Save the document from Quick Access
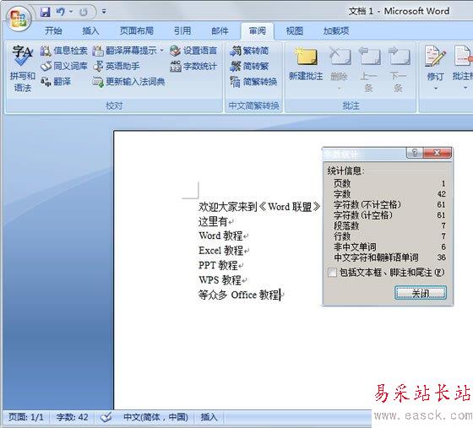 (x=46, y=12)
